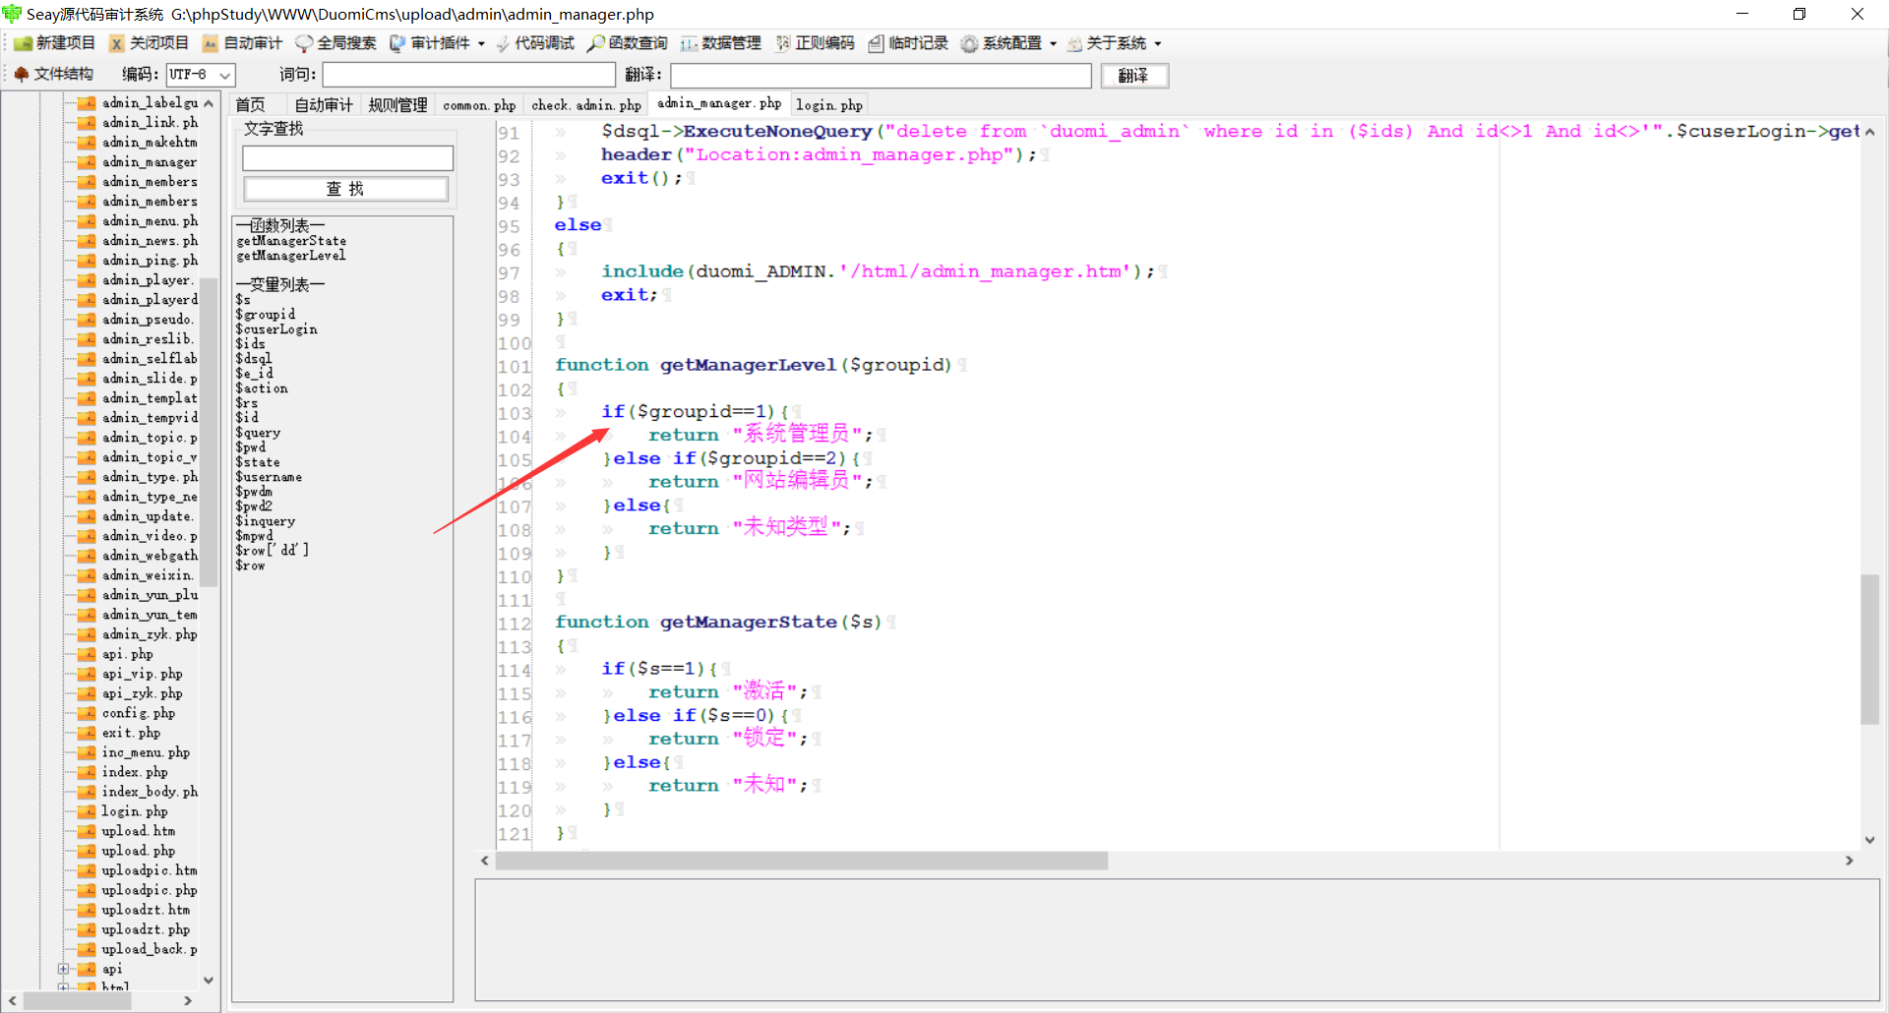Open api_vip.php in file tree
Viewport: 1889px width, 1013px height.
[142, 673]
